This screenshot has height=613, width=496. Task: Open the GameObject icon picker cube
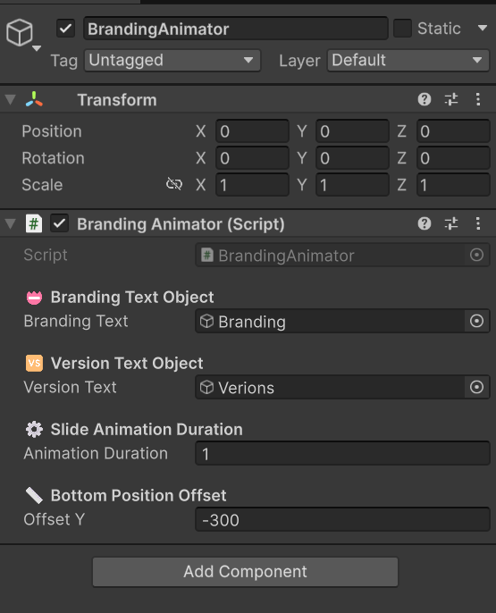coord(20,33)
